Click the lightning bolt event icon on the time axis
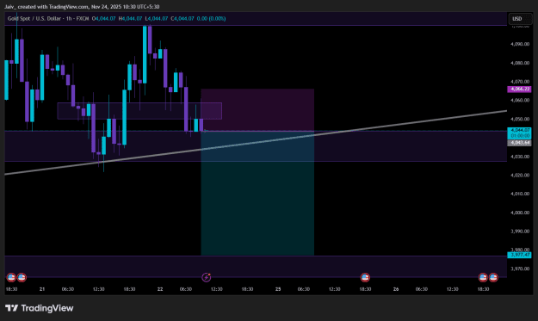The width and height of the screenshot is (538, 321). tap(207, 277)
